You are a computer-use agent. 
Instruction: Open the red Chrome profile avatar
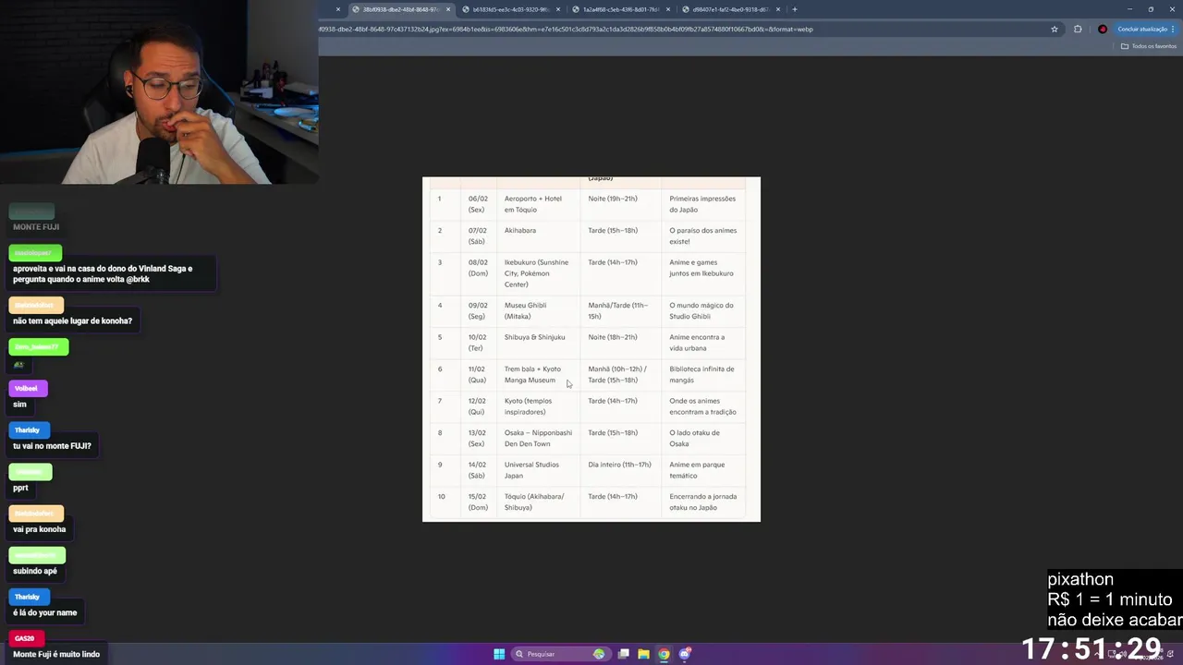tap(1102, 29)
